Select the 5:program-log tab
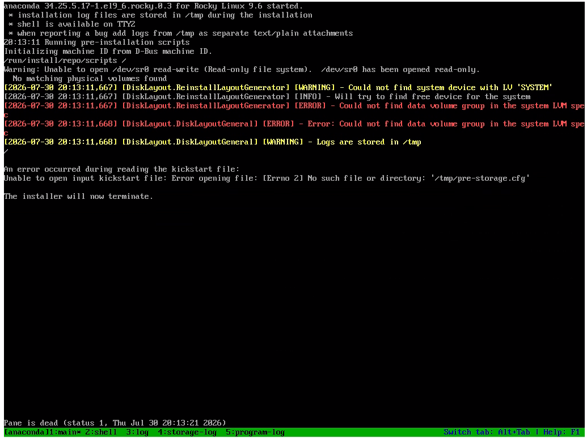The image size is (587, 438). (x=255, y=432)
